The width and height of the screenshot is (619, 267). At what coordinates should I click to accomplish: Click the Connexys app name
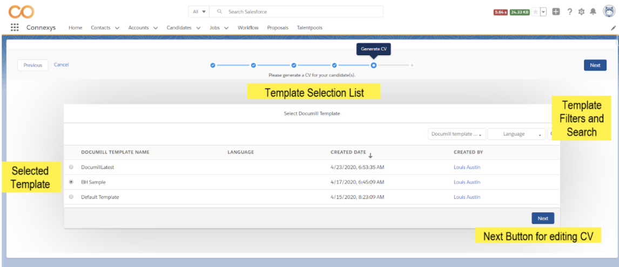tap(41, 28)
